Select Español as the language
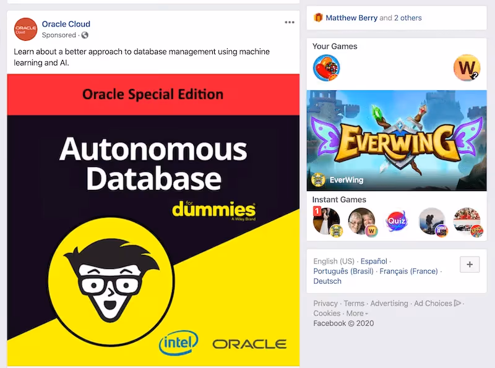The image size is (495, 368). tap(373, 261)
